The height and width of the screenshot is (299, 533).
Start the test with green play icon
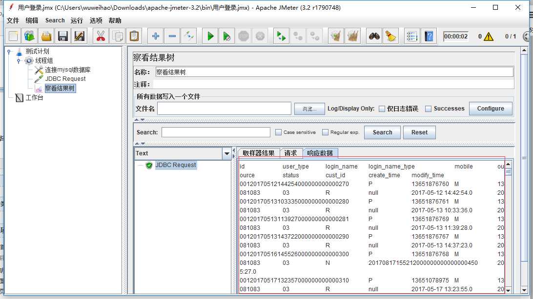pos(210,36)
